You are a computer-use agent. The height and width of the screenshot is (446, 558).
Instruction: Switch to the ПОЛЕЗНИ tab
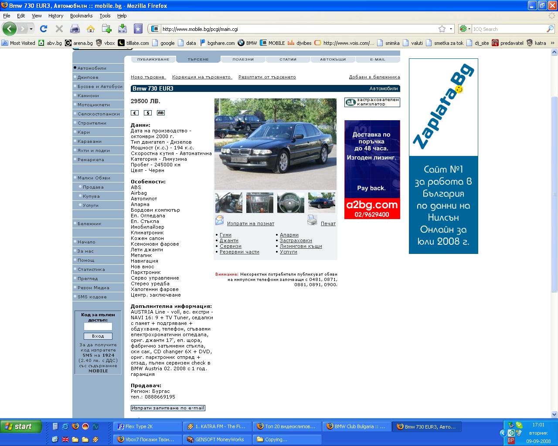pos(243,59)
